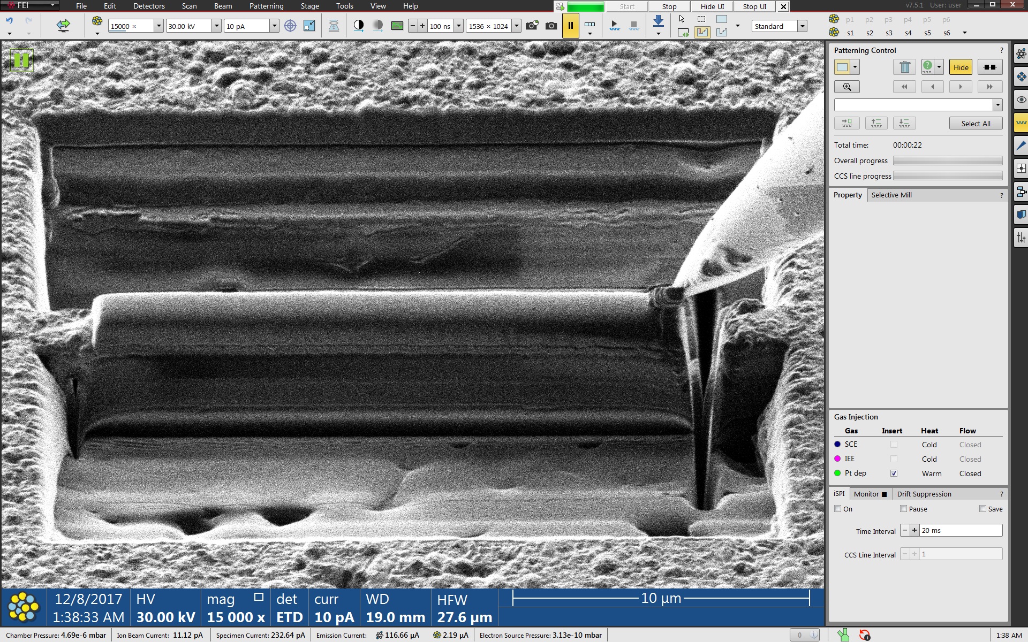Toggle the Pt dep Insert checkbox
Image resolution: width=1028 pixels, height=642 pixels.
(894, 473)
